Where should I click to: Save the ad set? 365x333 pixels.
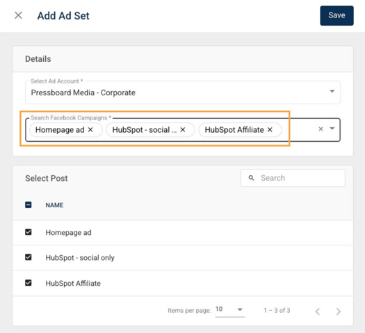tap(336, 15)
